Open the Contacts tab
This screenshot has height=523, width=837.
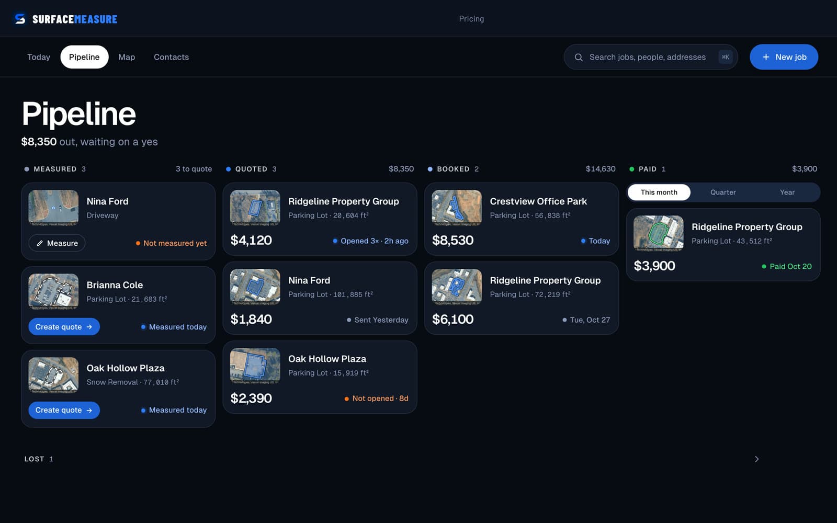point(171,57)
